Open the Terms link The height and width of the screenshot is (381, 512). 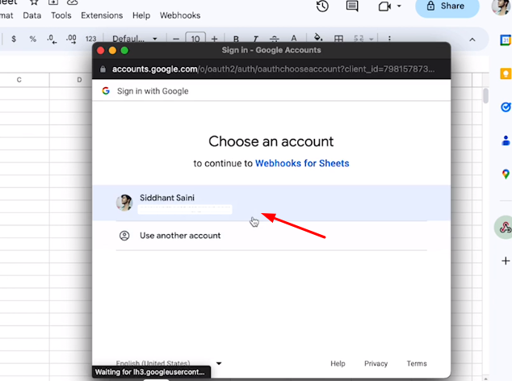click(417, 363)
